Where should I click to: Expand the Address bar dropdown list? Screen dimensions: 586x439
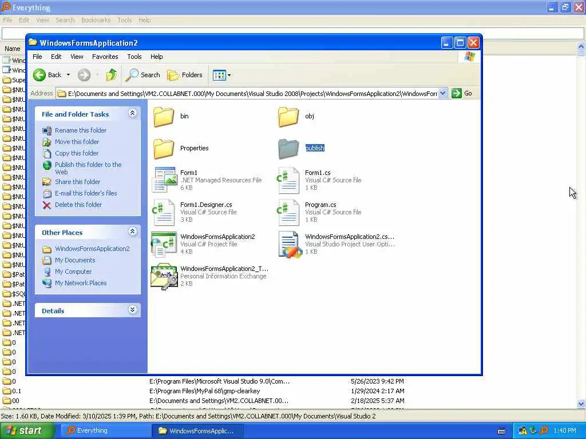[x=442, y=93]
